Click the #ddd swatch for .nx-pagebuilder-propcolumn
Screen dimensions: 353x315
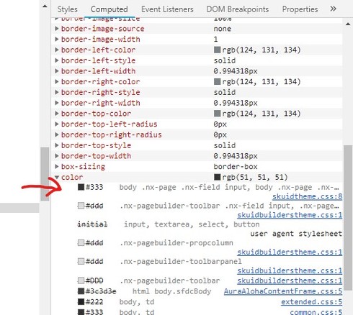[81, 242]
